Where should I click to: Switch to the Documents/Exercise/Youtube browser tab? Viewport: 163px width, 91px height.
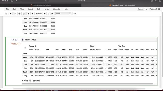coord(41,5)
